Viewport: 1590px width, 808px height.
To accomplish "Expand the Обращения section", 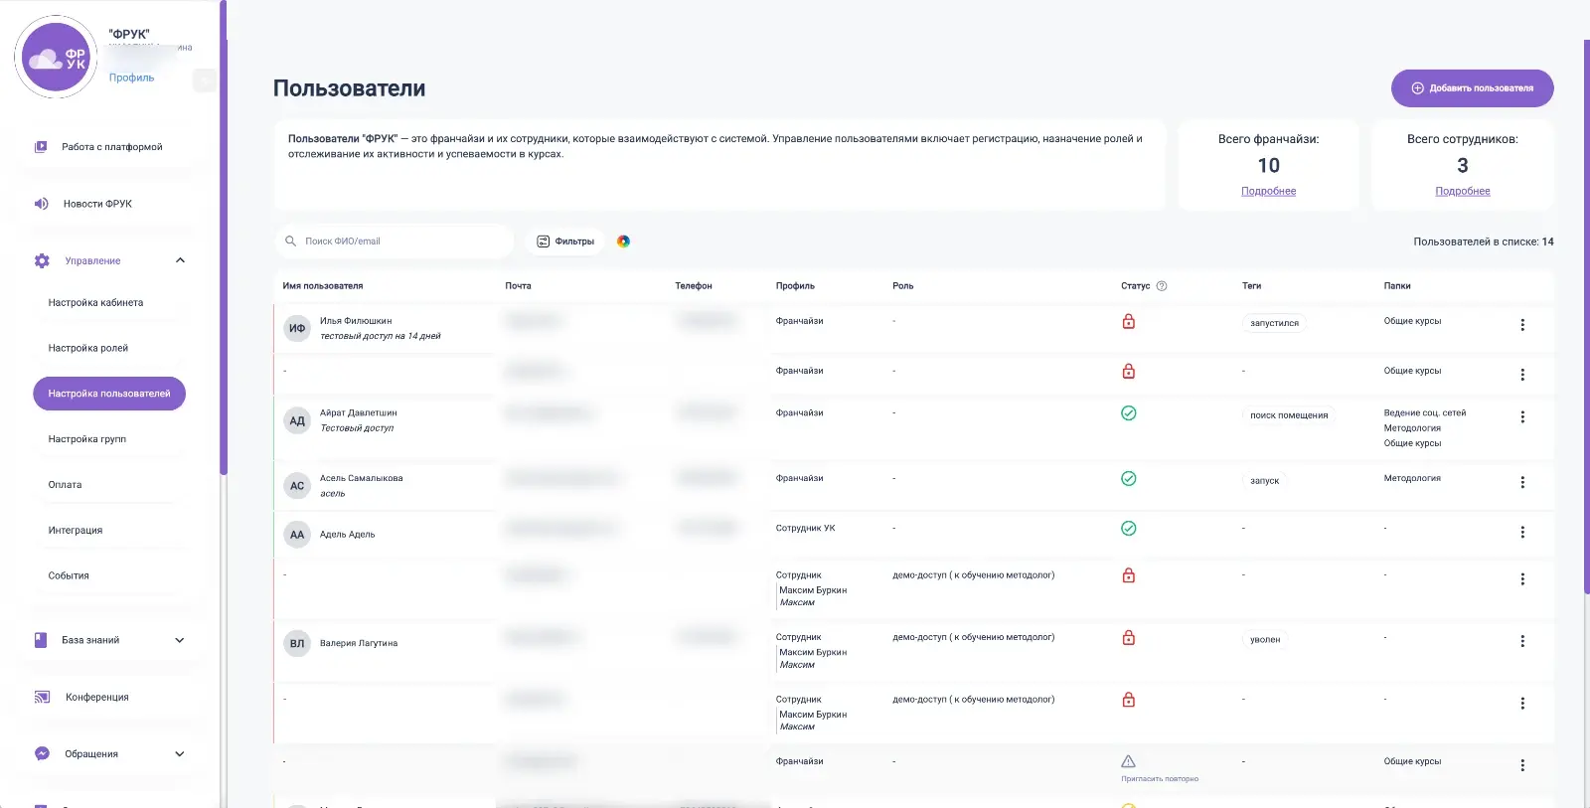I will (x=180, y=753).
